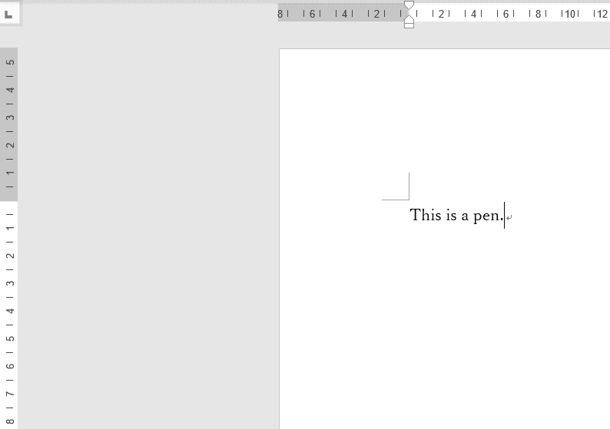Click the 4 mark right of indent markers

point(473,15)
